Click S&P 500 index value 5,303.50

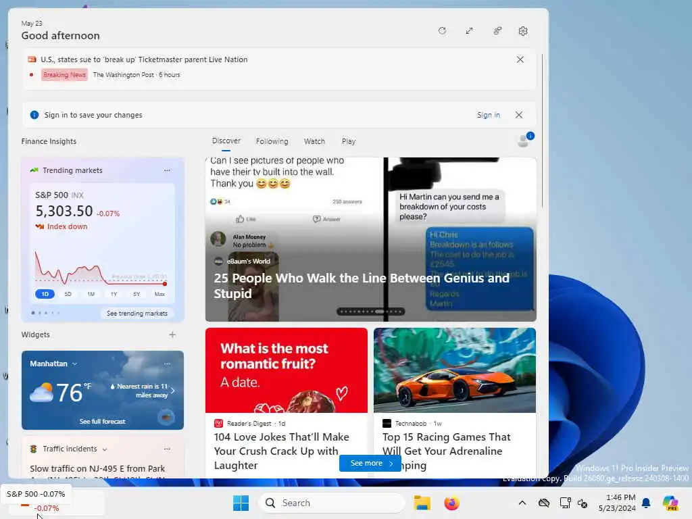[64, 211]
